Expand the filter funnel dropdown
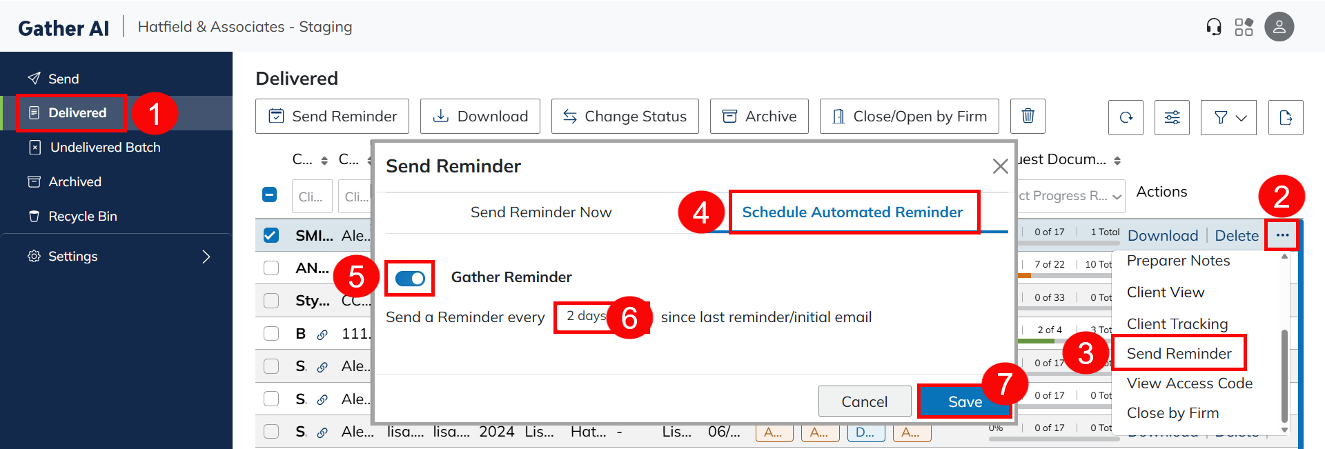Viewport: 1325px width, 449px height. coord(1228,117)
